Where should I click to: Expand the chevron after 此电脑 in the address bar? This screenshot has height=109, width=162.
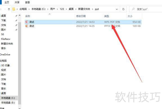pos(29,9)
